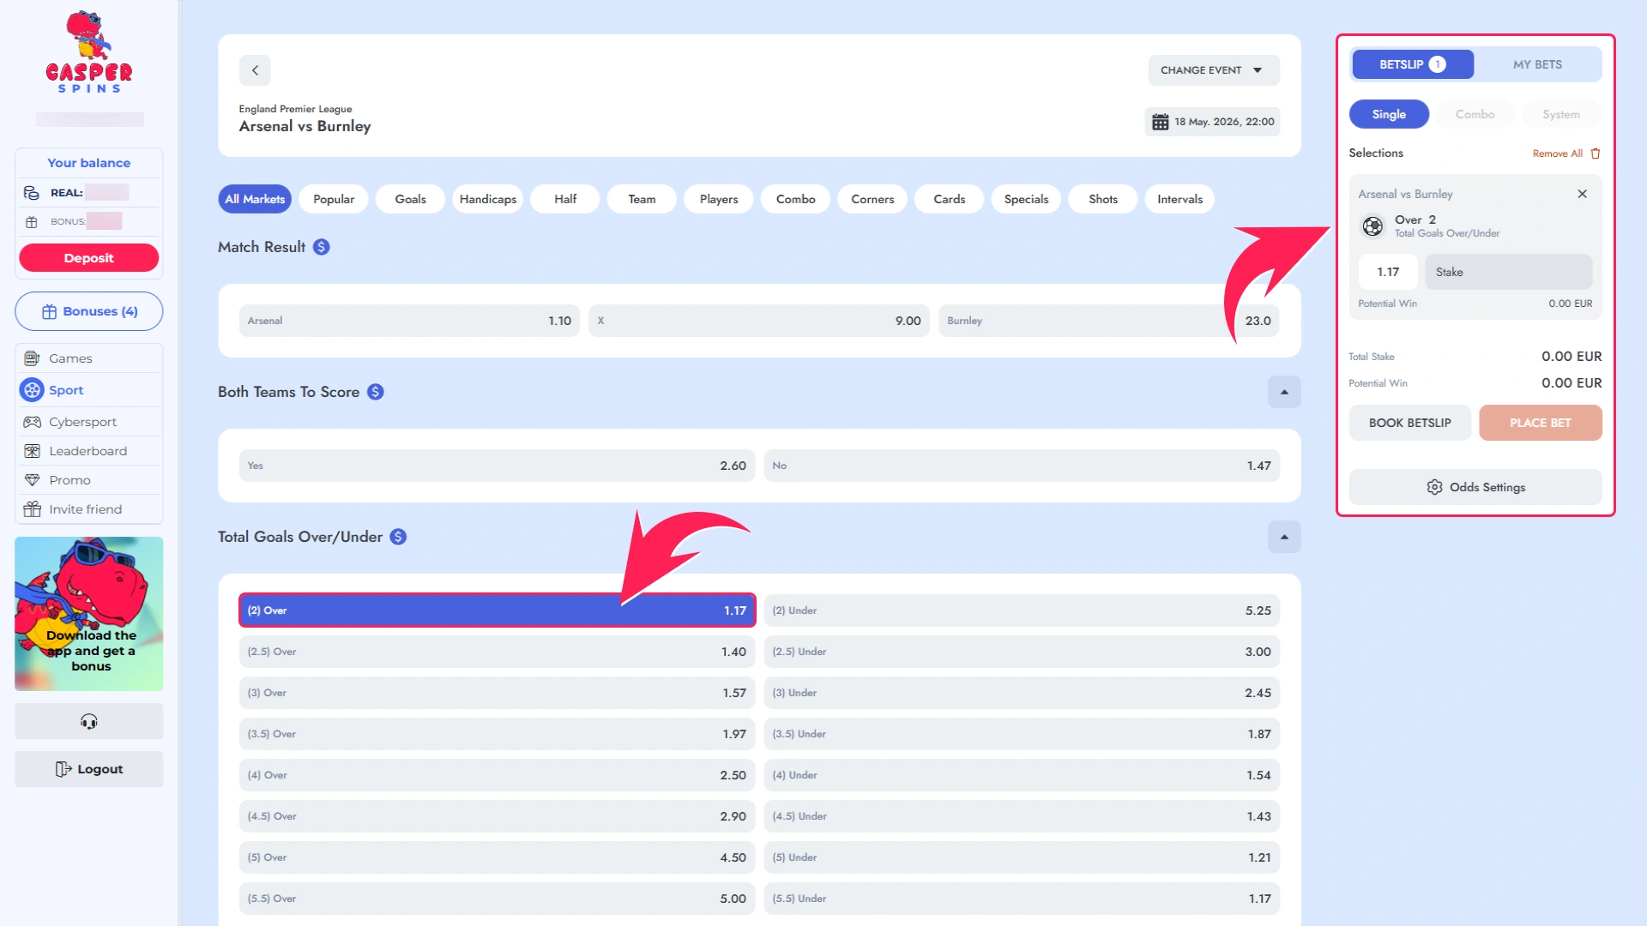The image size is (1647, 926).
Task: Pick the draw X at 9.00
Action: point(759,321)
